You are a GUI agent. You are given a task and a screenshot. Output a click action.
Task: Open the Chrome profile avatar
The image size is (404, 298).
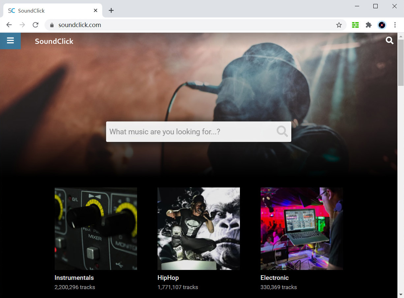(382, 25)
